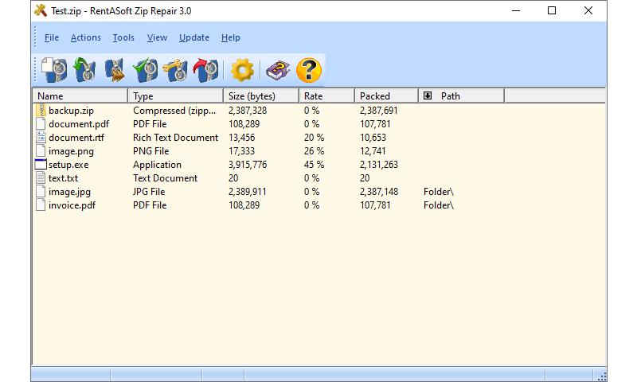Image resolution: width=637 pixels, height=382 pixels.
Task: Sort by the Packed column header
Action: tap(386, 95)
